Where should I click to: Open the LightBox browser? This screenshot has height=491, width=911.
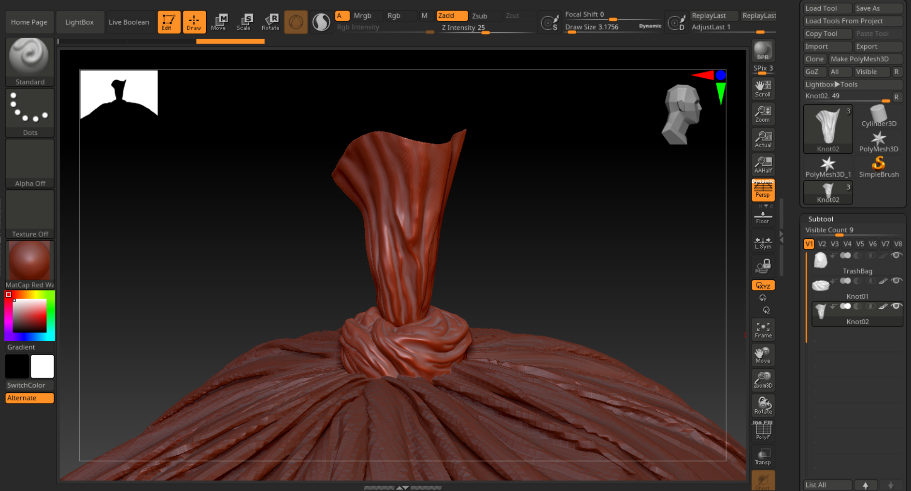coord(80,22)
